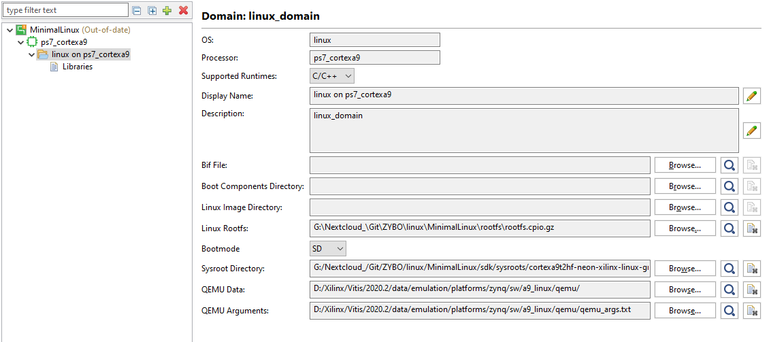Search icon for Boot Components Directory
The width and height of the screenshot is (771, 342).
(729, 187)
